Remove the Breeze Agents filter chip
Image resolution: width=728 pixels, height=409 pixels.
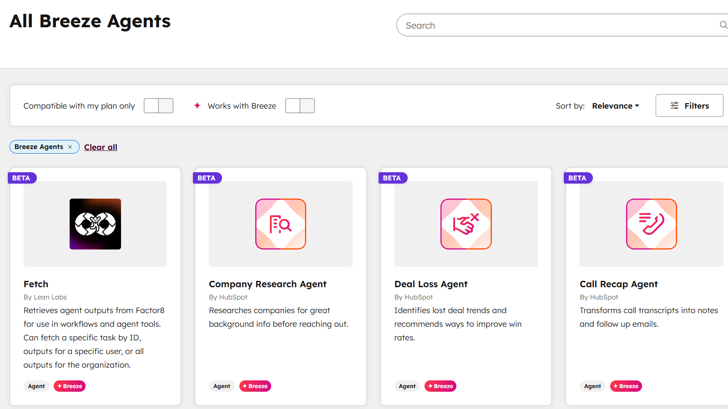point(70,147)
